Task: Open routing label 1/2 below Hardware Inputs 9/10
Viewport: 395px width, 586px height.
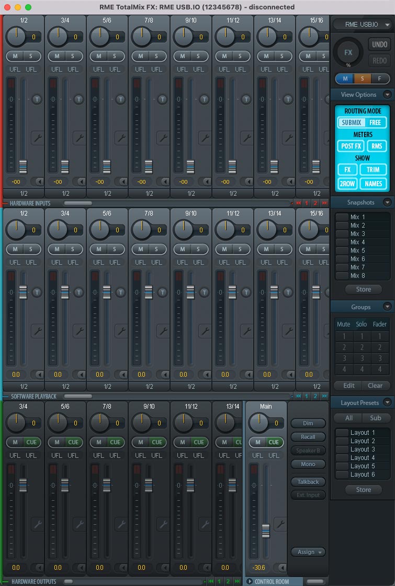Action: pos(191,194)
